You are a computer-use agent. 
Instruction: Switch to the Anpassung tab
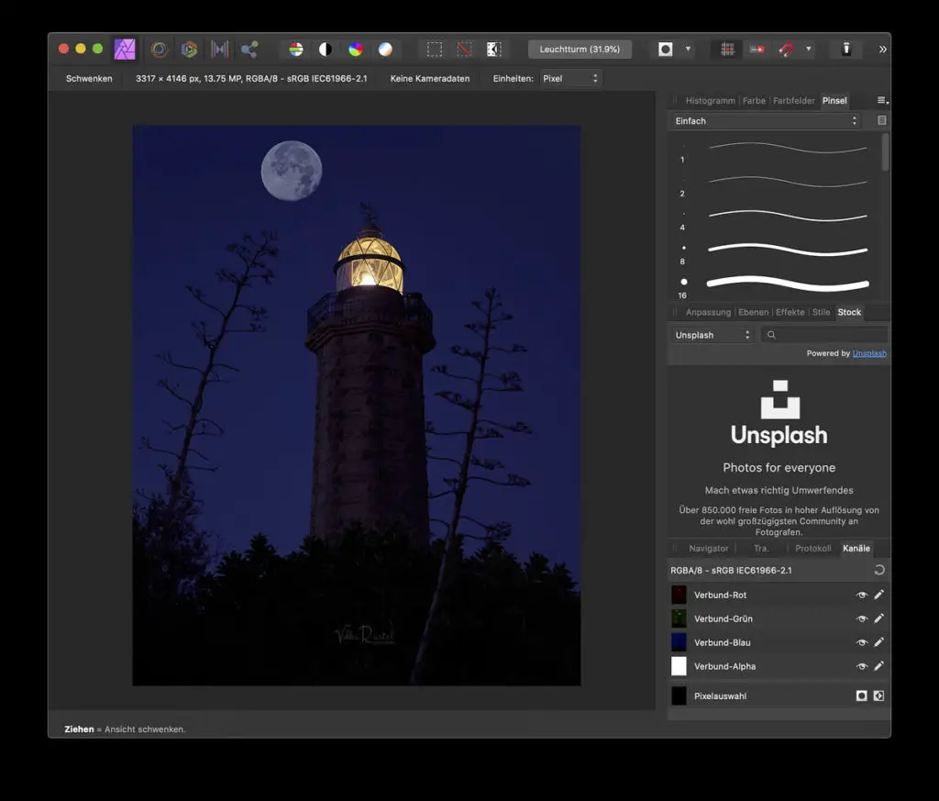[x=708, y=312]
